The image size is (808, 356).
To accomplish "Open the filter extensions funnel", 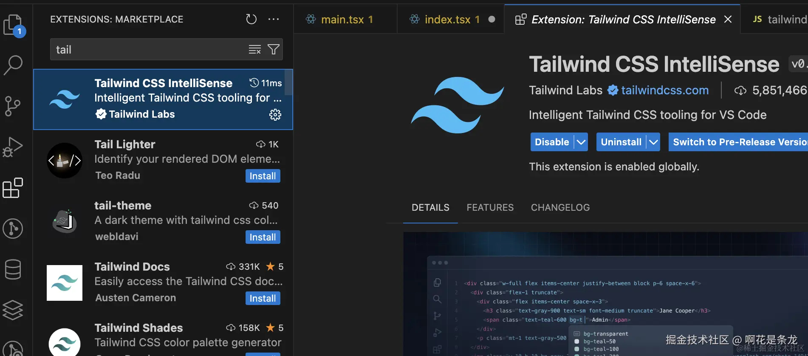I will tap(274, 50).
